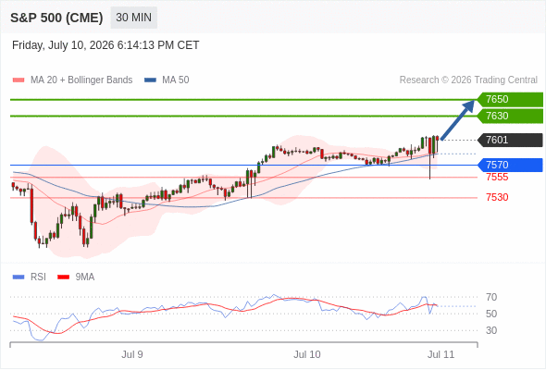Click the RSI blue legend swatch

click(x=19, y=277)
